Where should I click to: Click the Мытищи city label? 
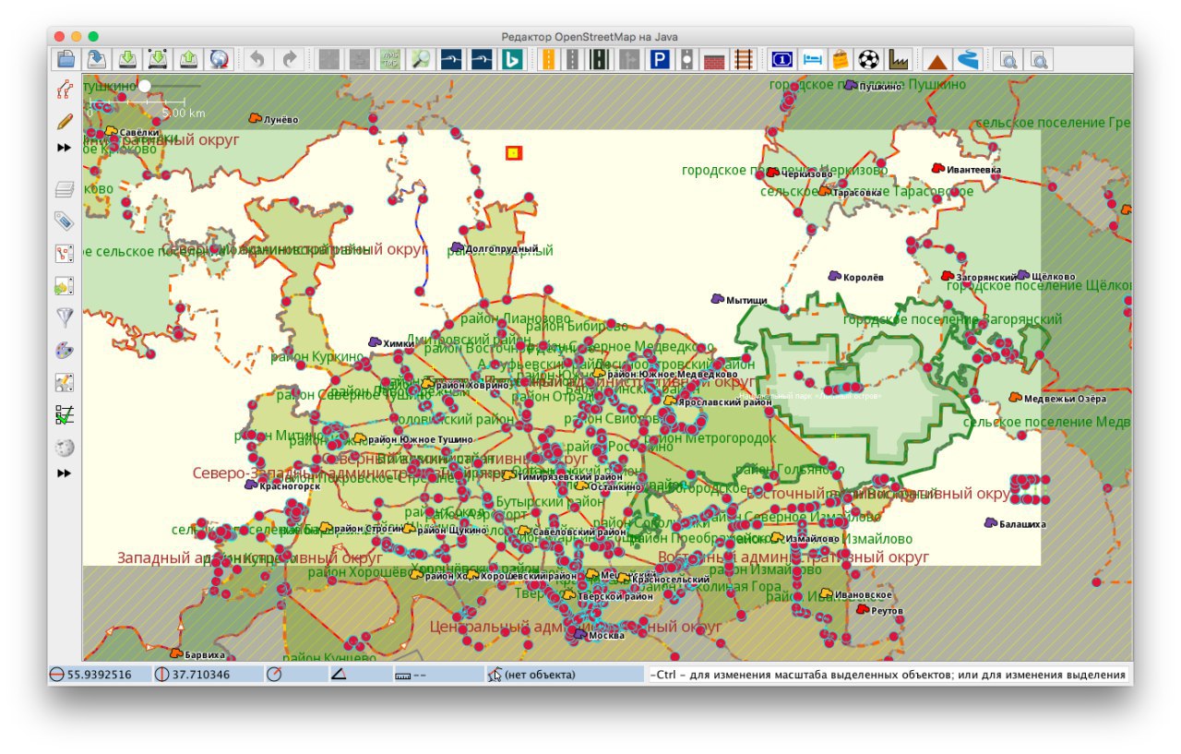(746, 300)
